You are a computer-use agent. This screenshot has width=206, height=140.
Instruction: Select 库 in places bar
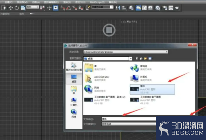tap(74, 90)
